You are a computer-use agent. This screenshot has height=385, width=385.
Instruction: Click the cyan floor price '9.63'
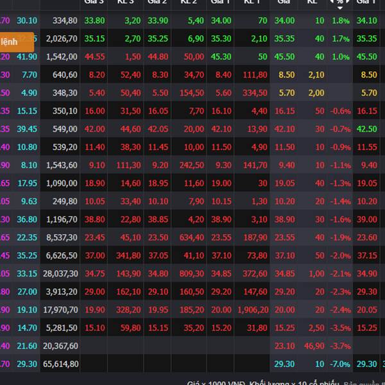29,201
